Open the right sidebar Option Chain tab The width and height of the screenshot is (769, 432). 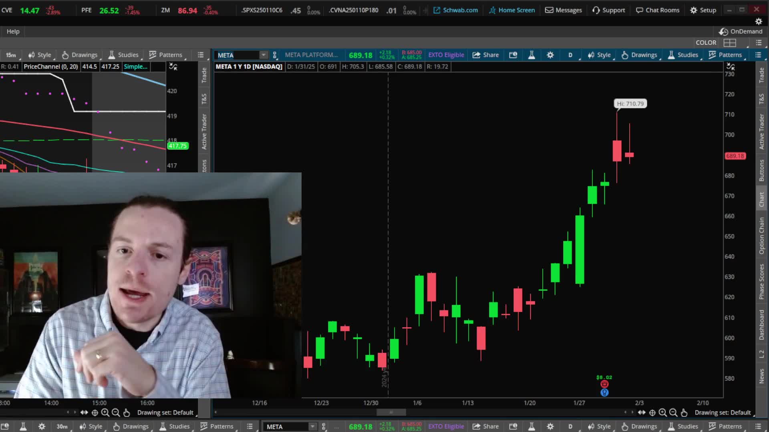point(761,236)
